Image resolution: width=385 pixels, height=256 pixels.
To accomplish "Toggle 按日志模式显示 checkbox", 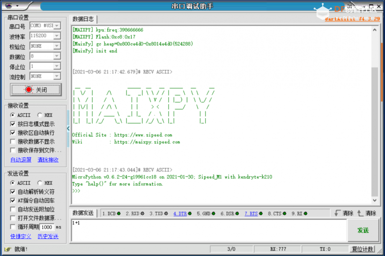I will 13,124.
